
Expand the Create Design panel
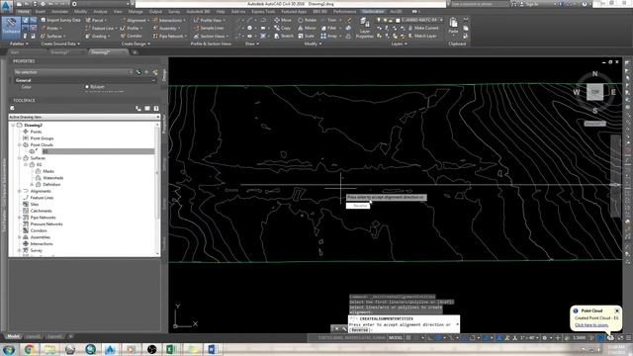point(136,44)
